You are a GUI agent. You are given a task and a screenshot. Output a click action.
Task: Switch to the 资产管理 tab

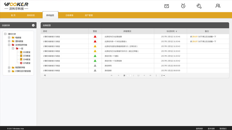[89, 15]
